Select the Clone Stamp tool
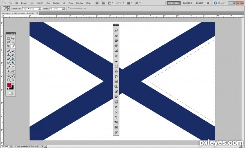The image size is (245, 148). [x=9, y=55]
